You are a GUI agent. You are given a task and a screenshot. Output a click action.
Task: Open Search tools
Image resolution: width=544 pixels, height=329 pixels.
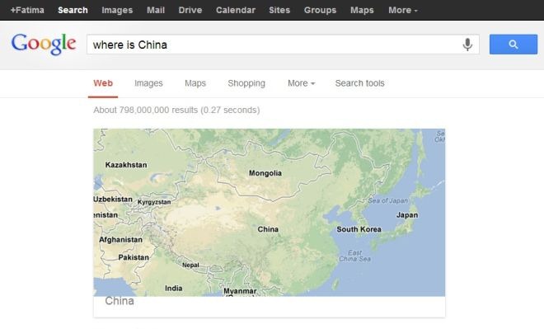pyautogui.click(x=359, y=83)
